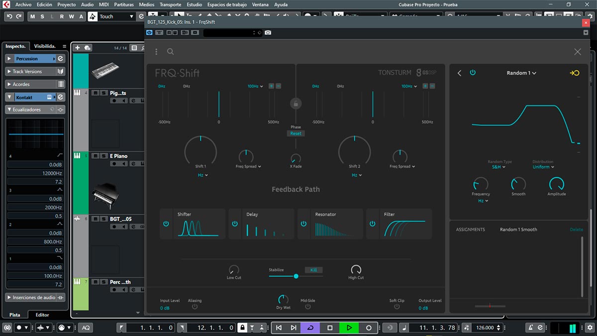
Task: Click the metronome click icon in transport
Action: pyautogui.click(x=531, y=328)
